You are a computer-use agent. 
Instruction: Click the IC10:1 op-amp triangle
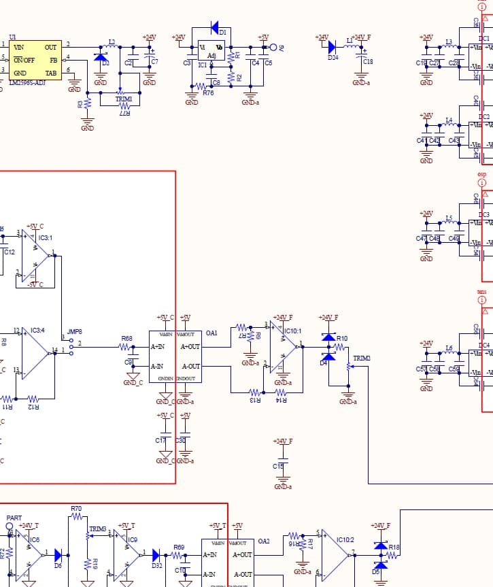coord(283,347)
